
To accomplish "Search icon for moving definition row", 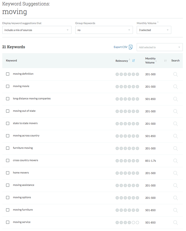I will pos(176,74).
